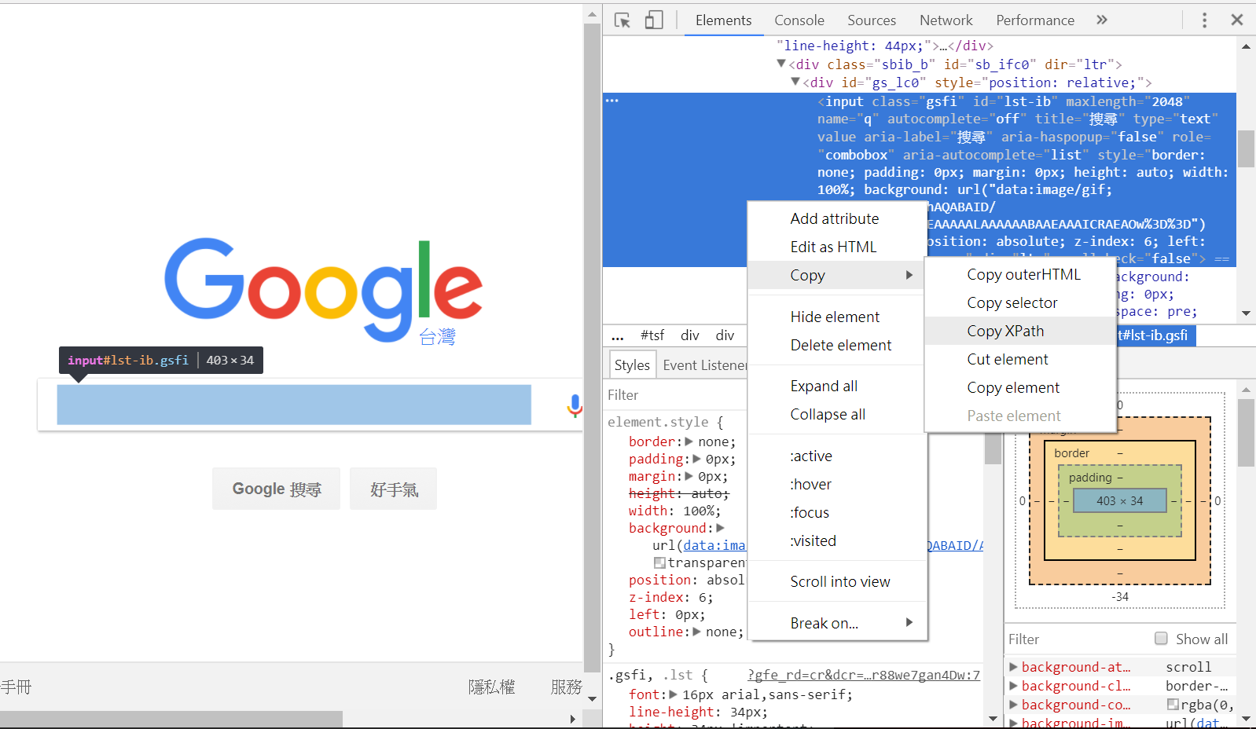The image size is (1256, 729).
Task: Expand the font property triangle
Action: (673, 694)
